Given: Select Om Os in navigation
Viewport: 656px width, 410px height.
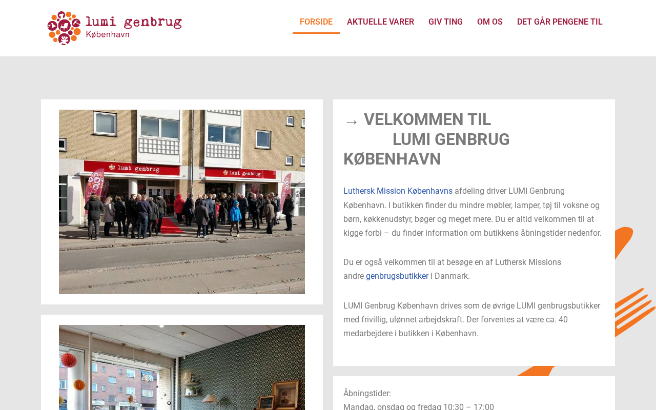Looking at the screenshot, I should 490,22.
